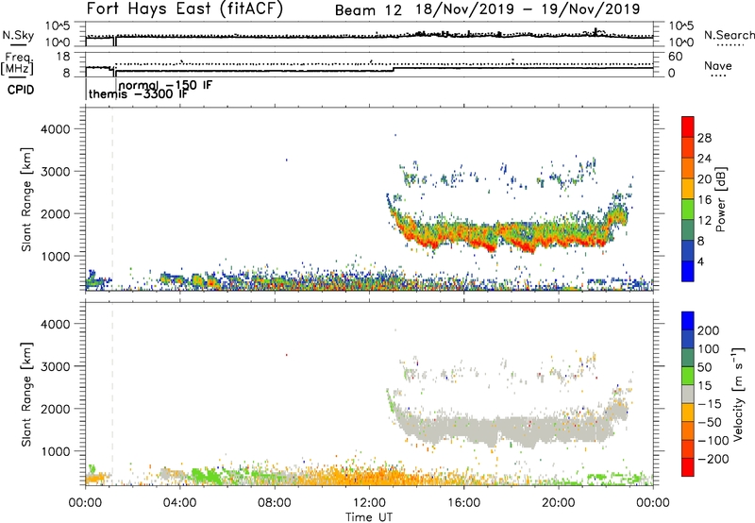The image size is (755, 523).
Task: Click the 'Time UT' axis title
Action: [369, 517]
